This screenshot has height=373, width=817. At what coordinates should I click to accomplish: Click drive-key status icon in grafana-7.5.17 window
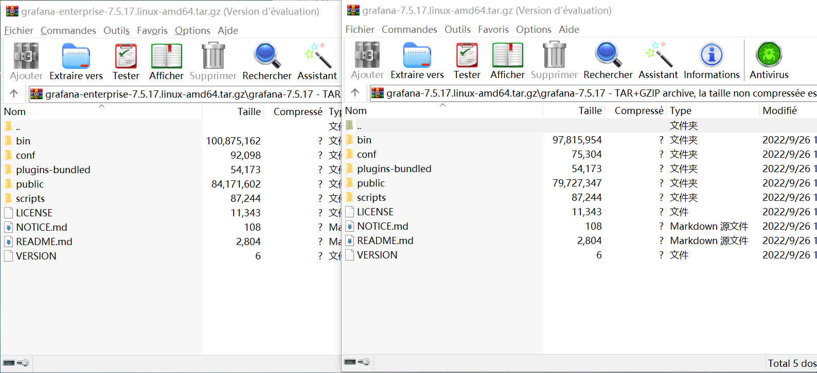click(x=357, y=362)
